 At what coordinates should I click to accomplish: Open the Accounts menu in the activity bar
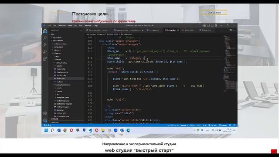click(45, 113)
